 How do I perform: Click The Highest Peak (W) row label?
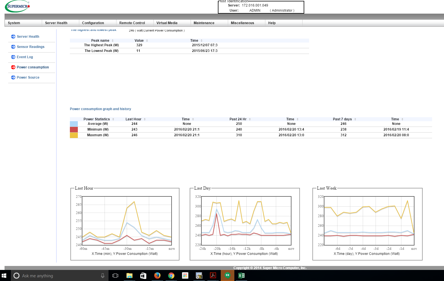(x=101, y=45)
